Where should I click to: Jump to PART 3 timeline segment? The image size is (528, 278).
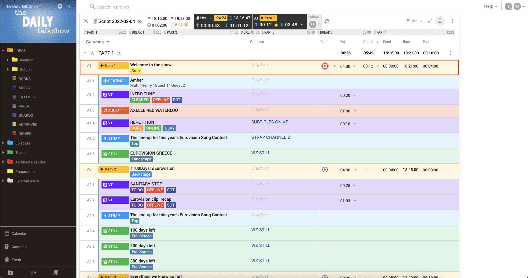click(x=288, y=32)
